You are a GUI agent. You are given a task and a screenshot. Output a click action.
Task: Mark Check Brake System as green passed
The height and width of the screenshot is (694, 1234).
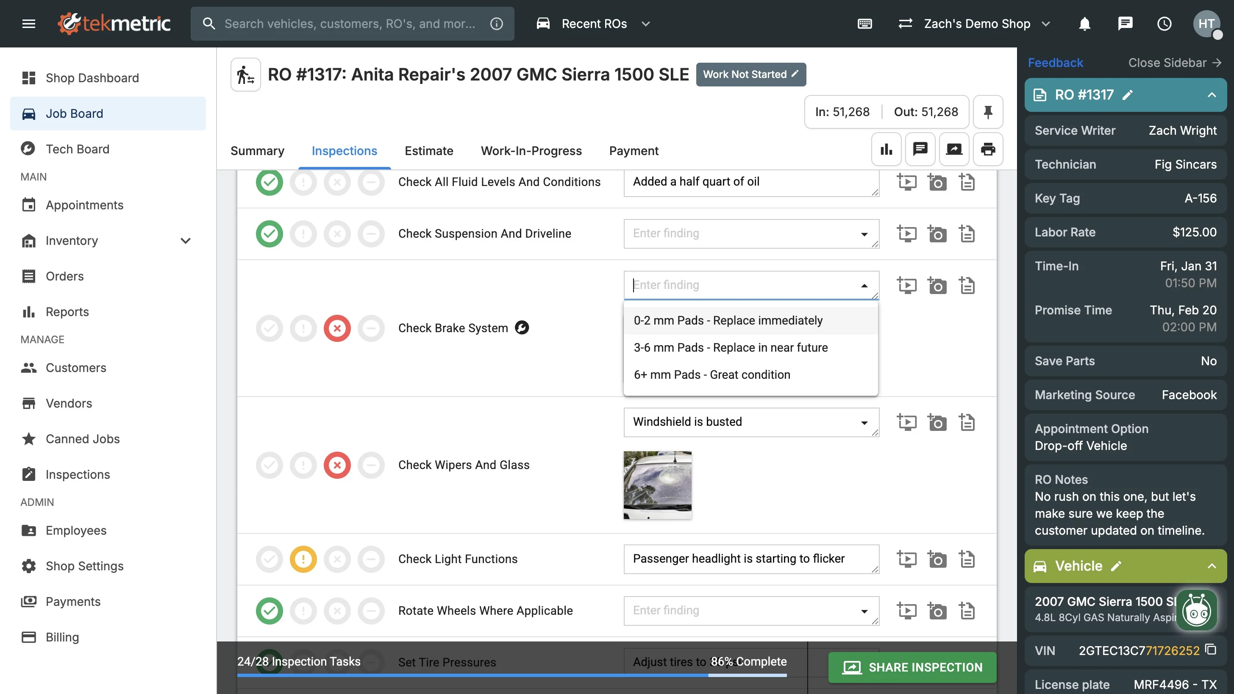(269, 328)
